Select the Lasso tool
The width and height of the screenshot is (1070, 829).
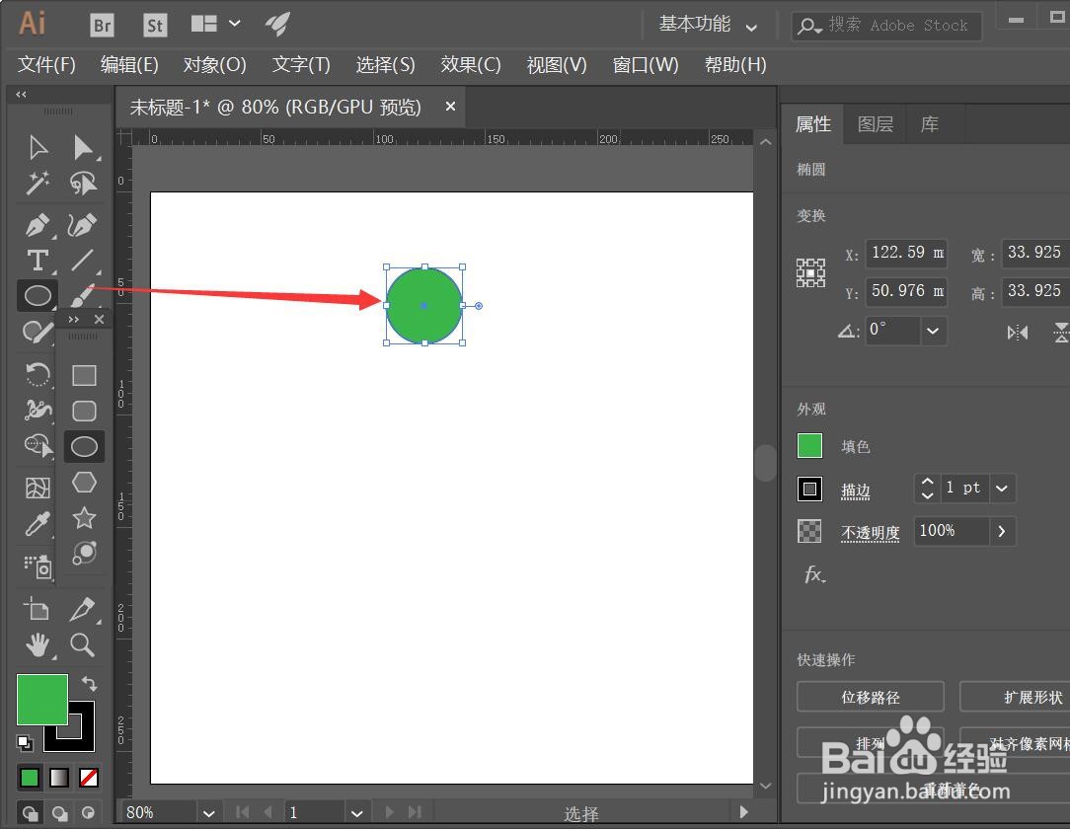(x=83, y=183)
